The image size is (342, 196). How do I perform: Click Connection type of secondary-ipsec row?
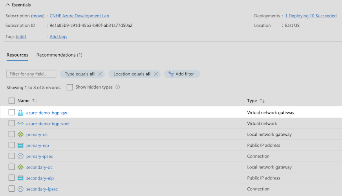pos(258,189)
